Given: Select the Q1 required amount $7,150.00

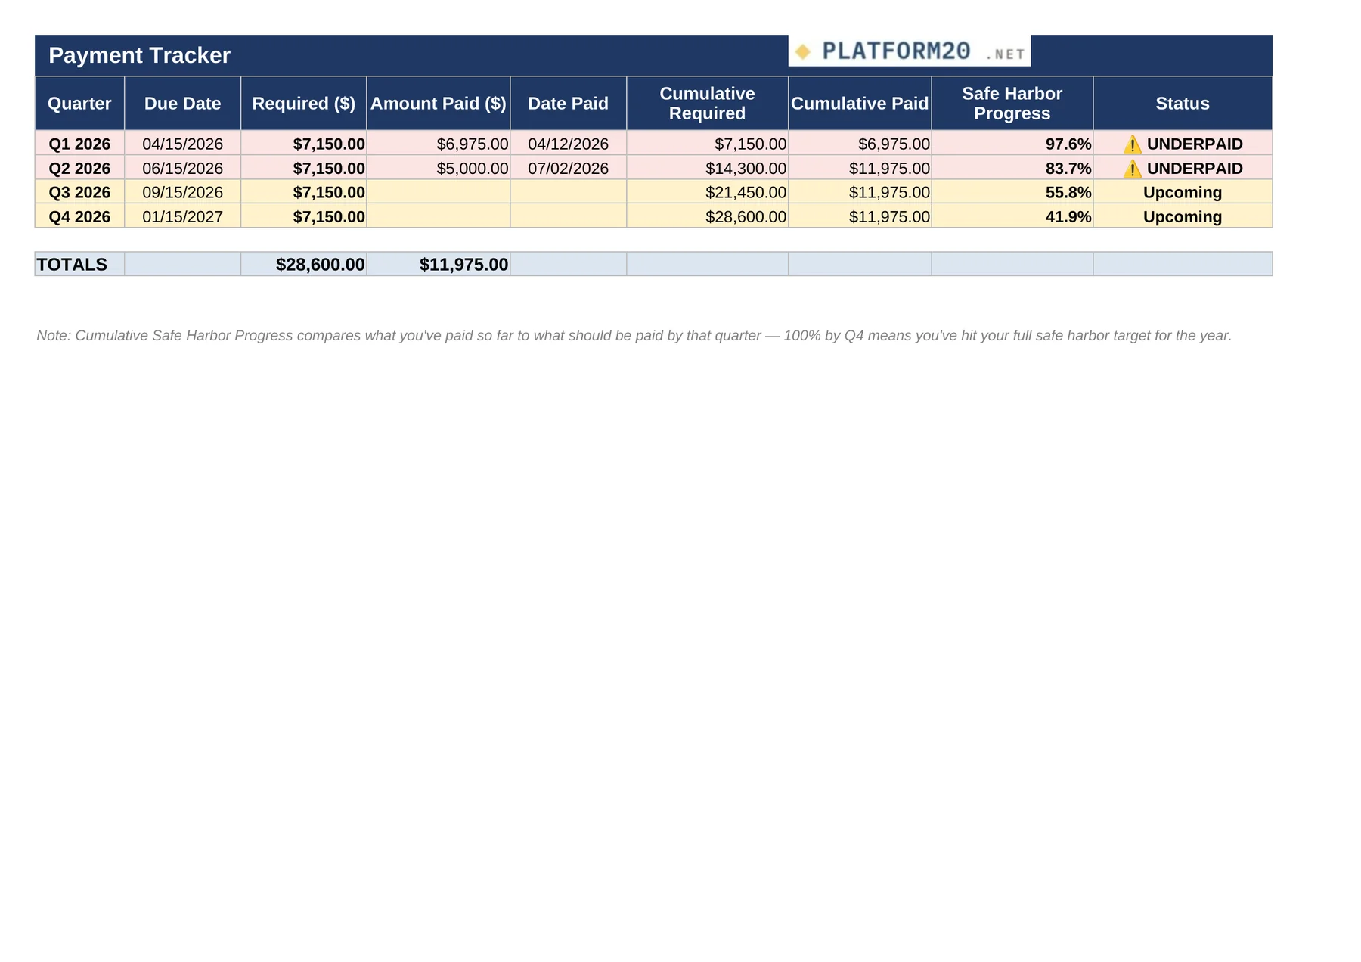Looking at the screenshot, I should pyautogui.click(x=303, y=144).
